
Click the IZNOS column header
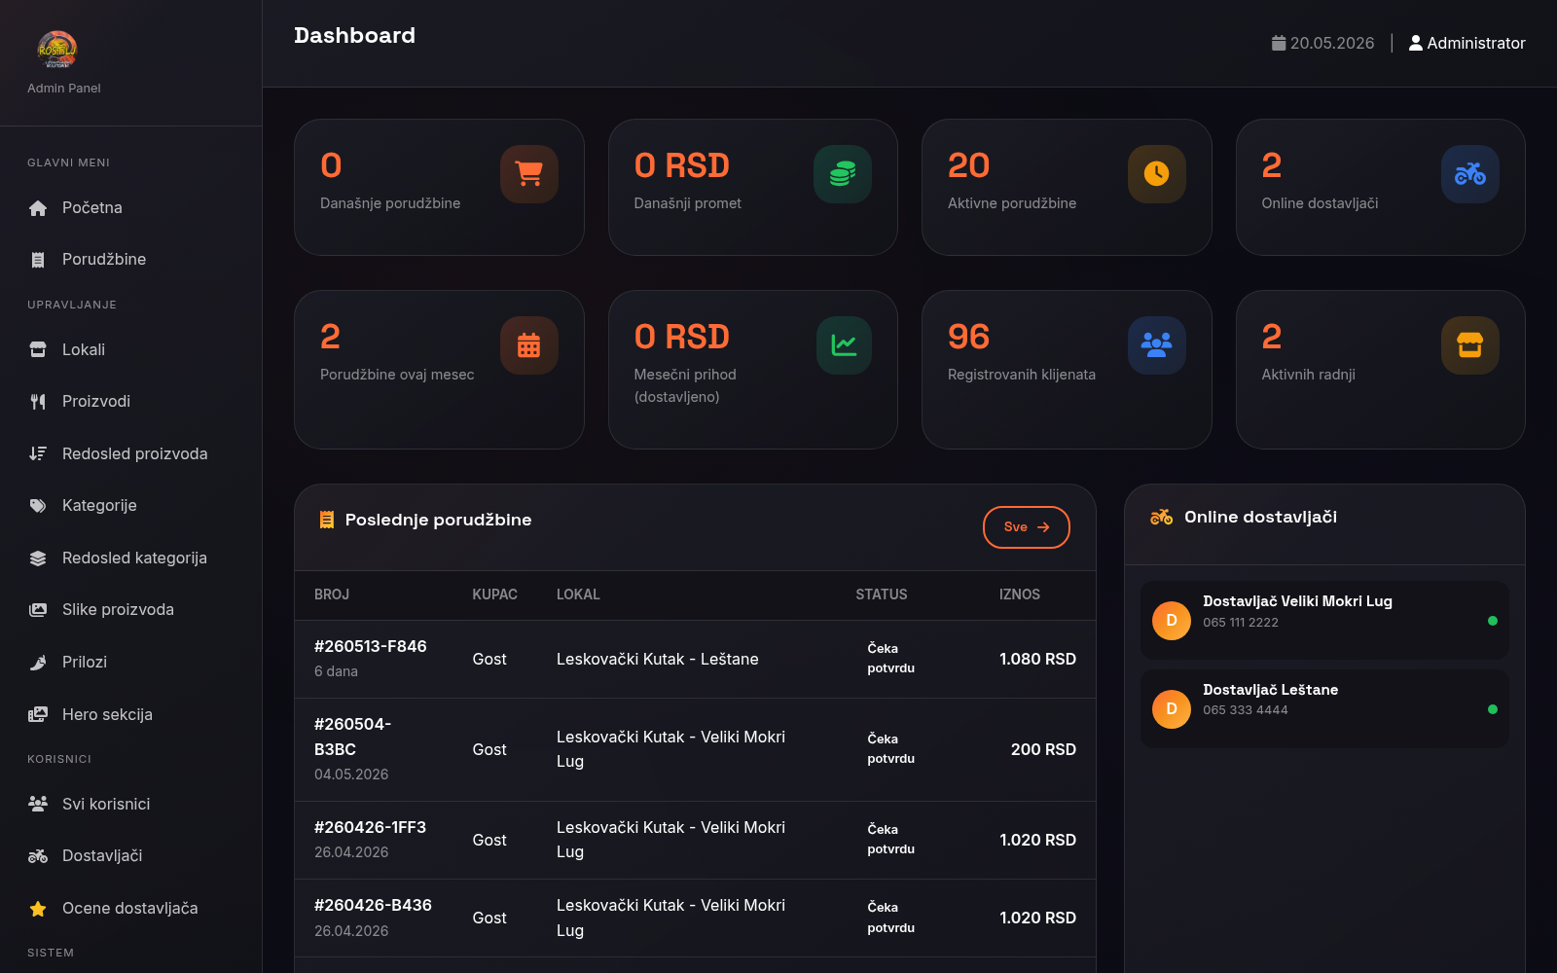(1020, 595)
